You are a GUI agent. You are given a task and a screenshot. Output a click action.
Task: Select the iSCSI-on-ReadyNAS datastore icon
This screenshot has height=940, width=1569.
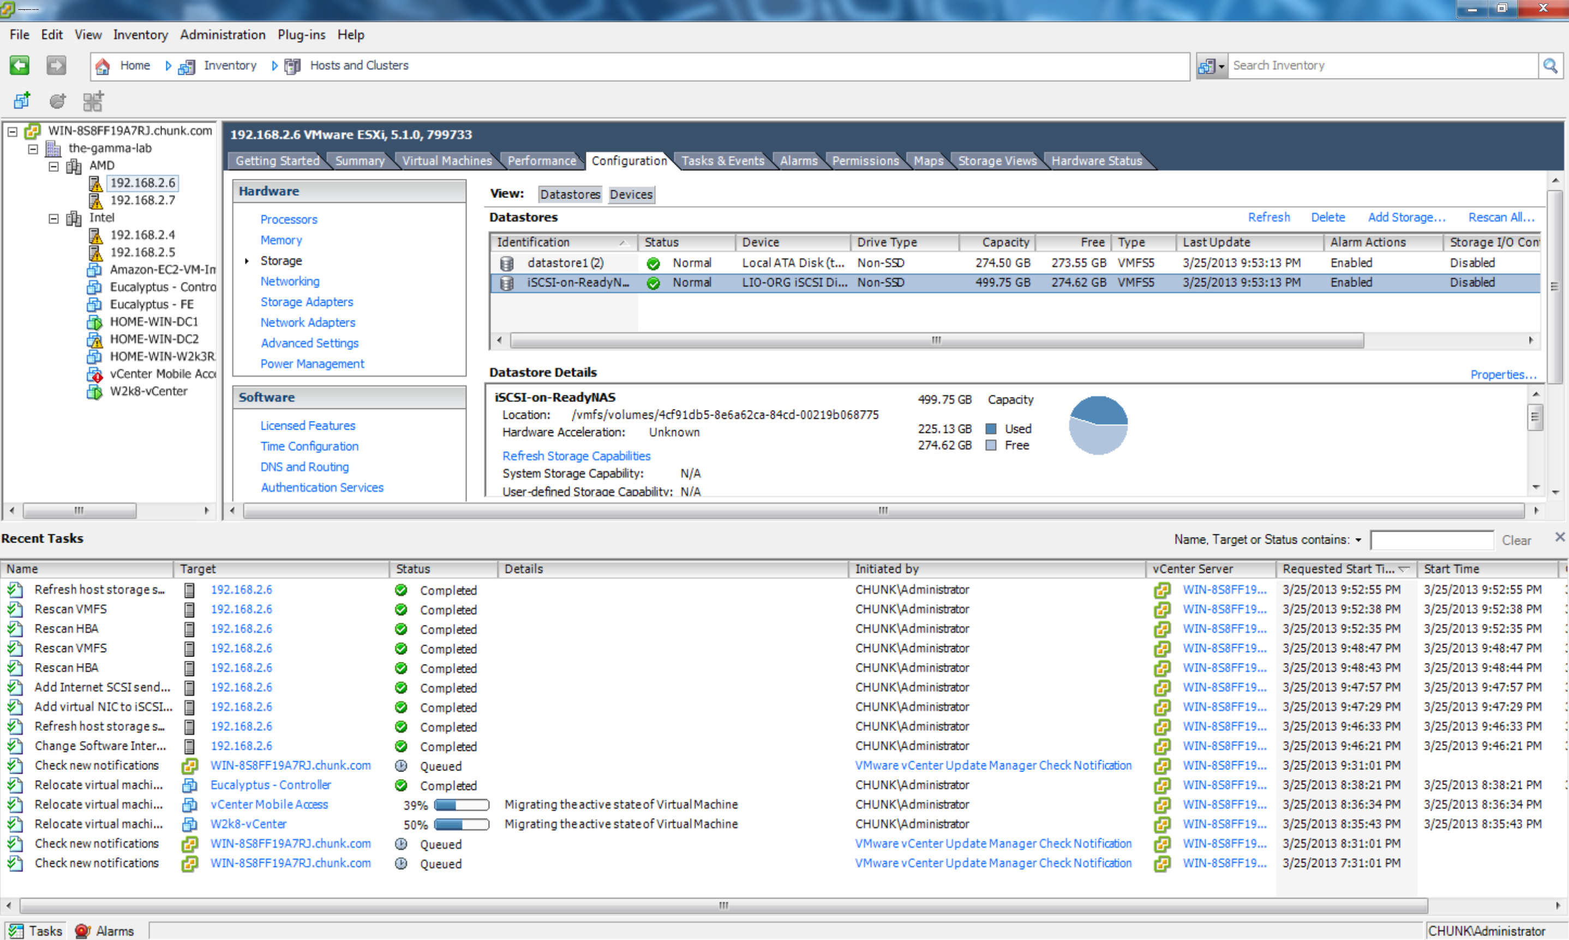coord(506,283)
